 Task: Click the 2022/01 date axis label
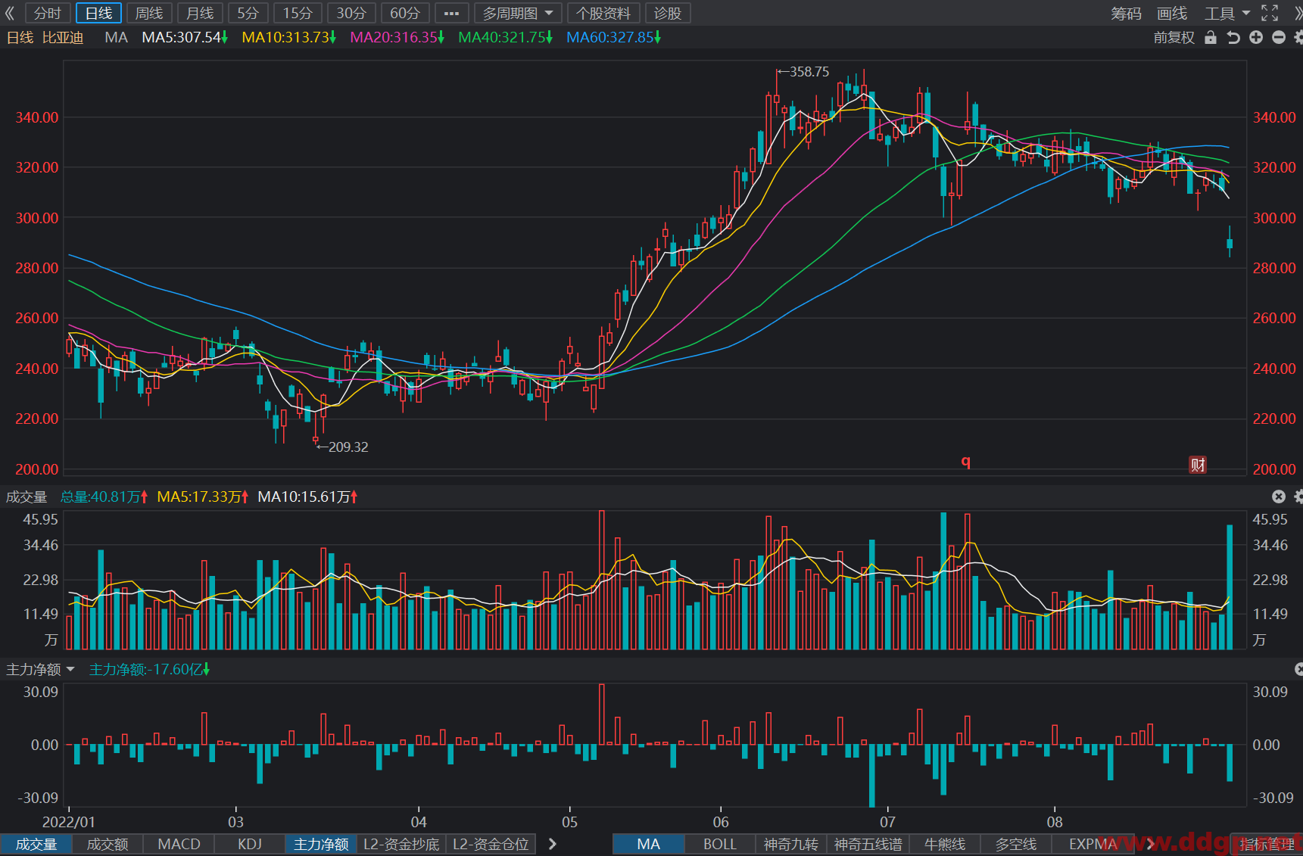69,822
